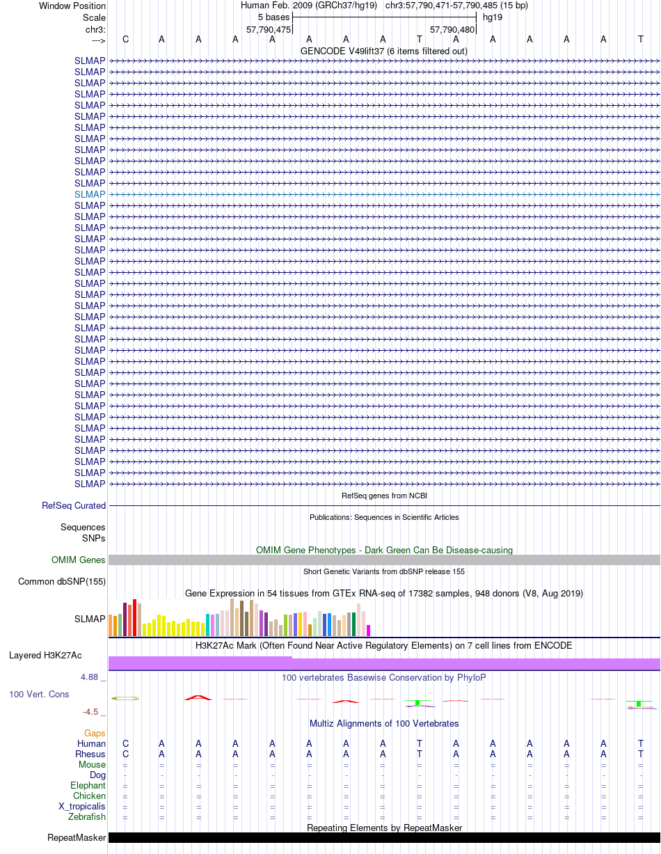Open the Layered H3K27Ac track label

coord(45,656)
